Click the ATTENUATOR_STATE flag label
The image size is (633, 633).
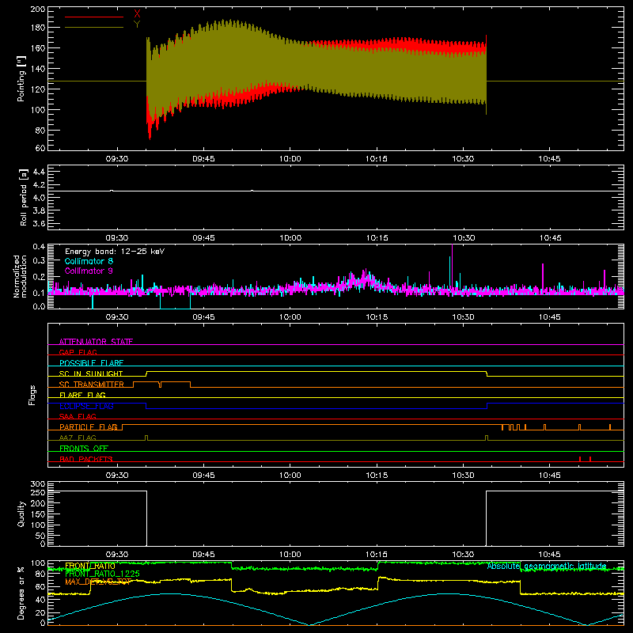96,342
